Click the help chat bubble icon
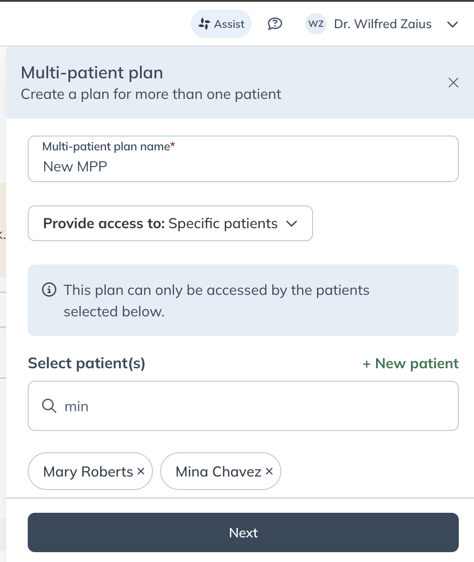This screenshot has height=562, width=474. click(x=275, y=24)
